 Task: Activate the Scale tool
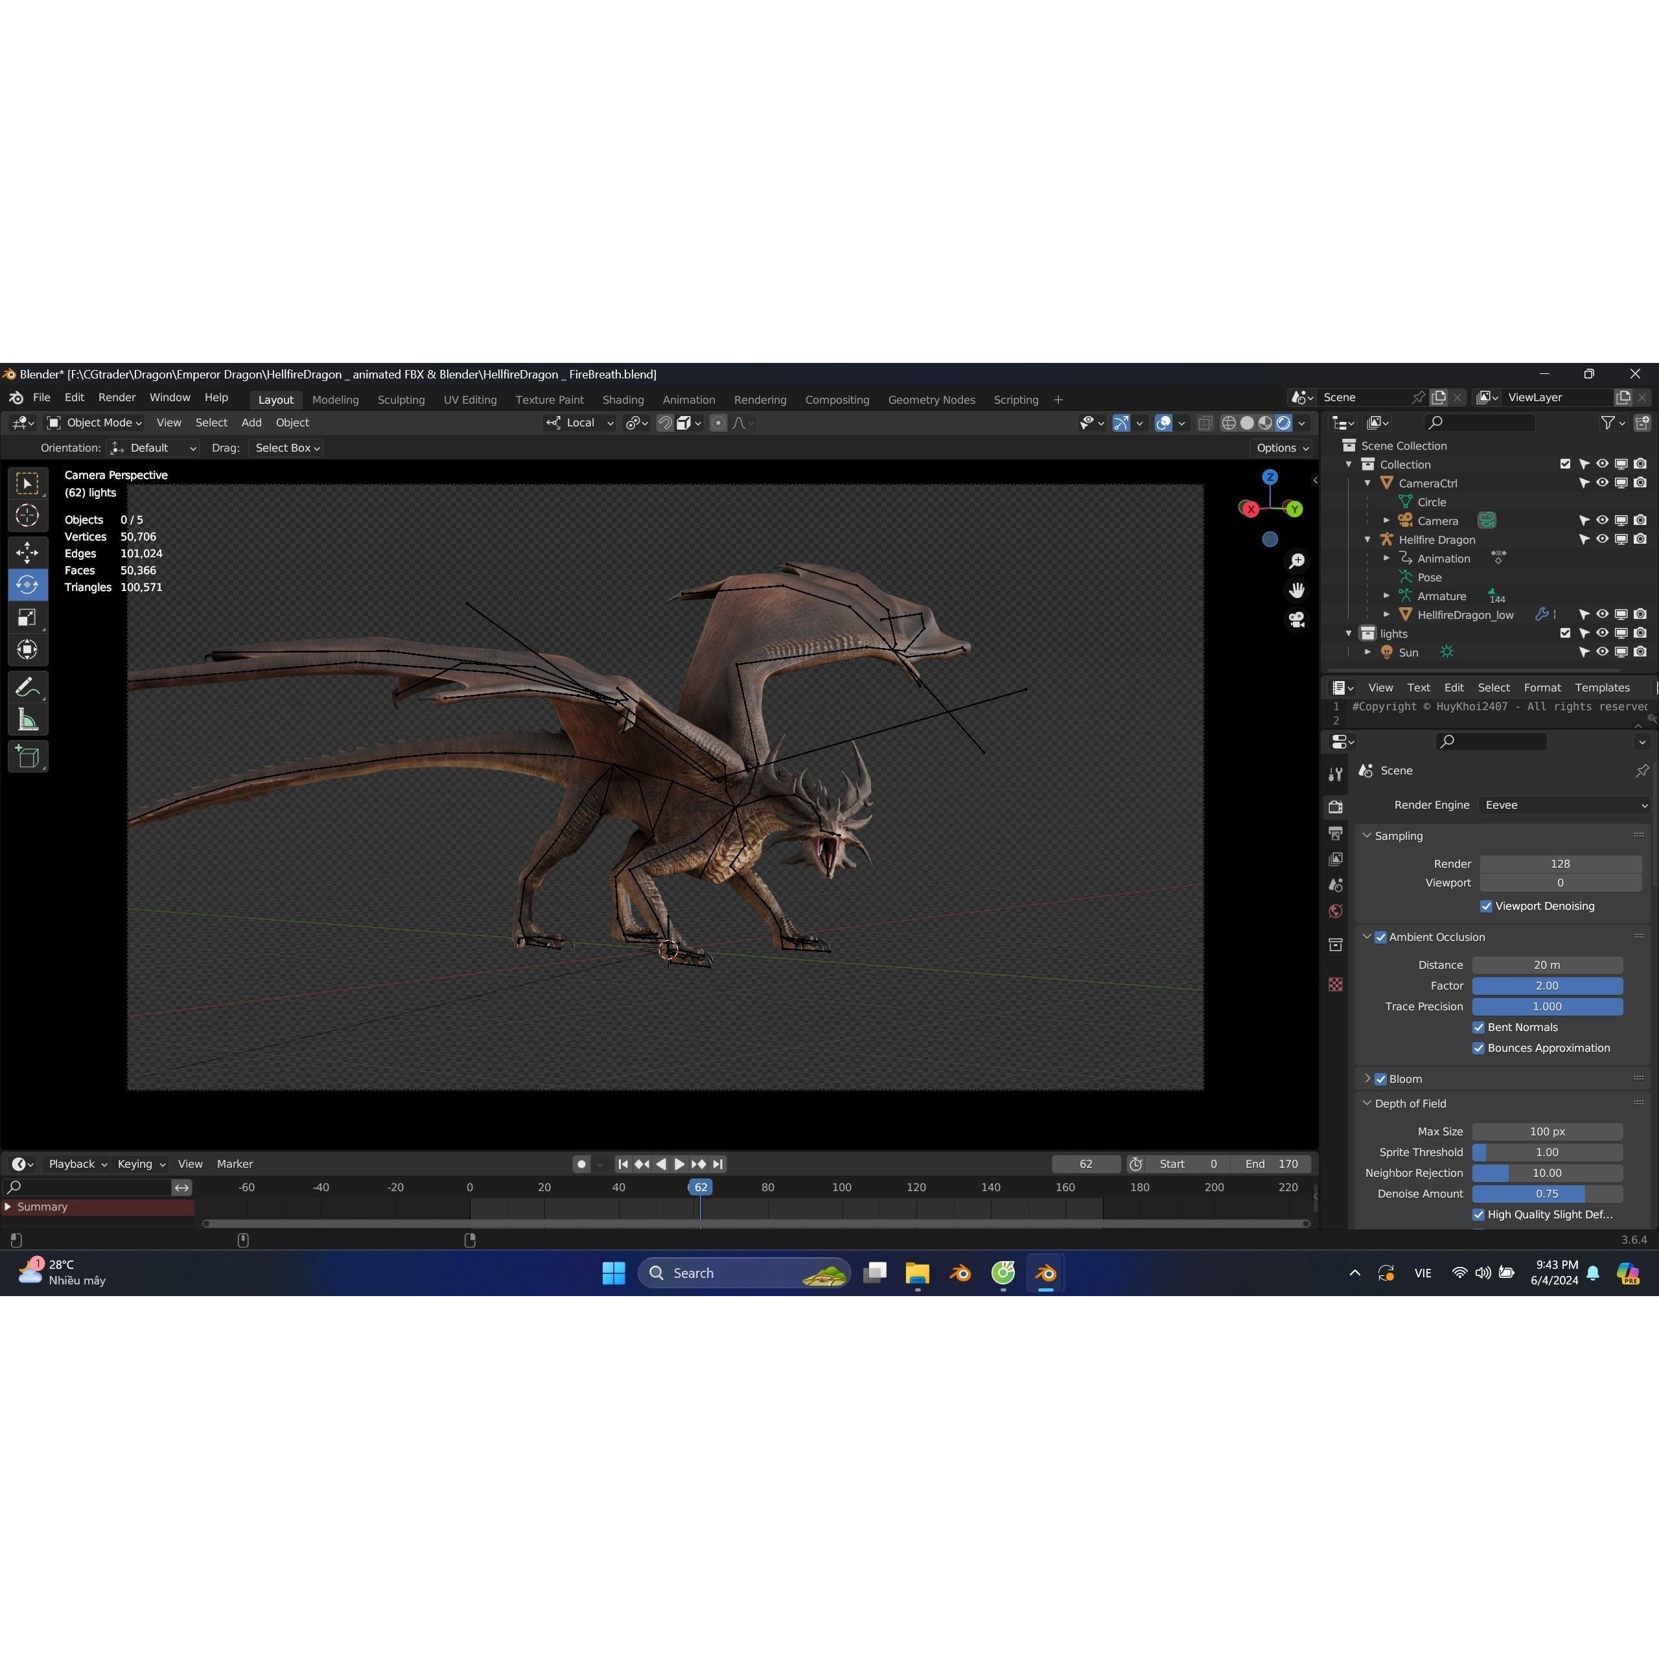coord(27,616)
